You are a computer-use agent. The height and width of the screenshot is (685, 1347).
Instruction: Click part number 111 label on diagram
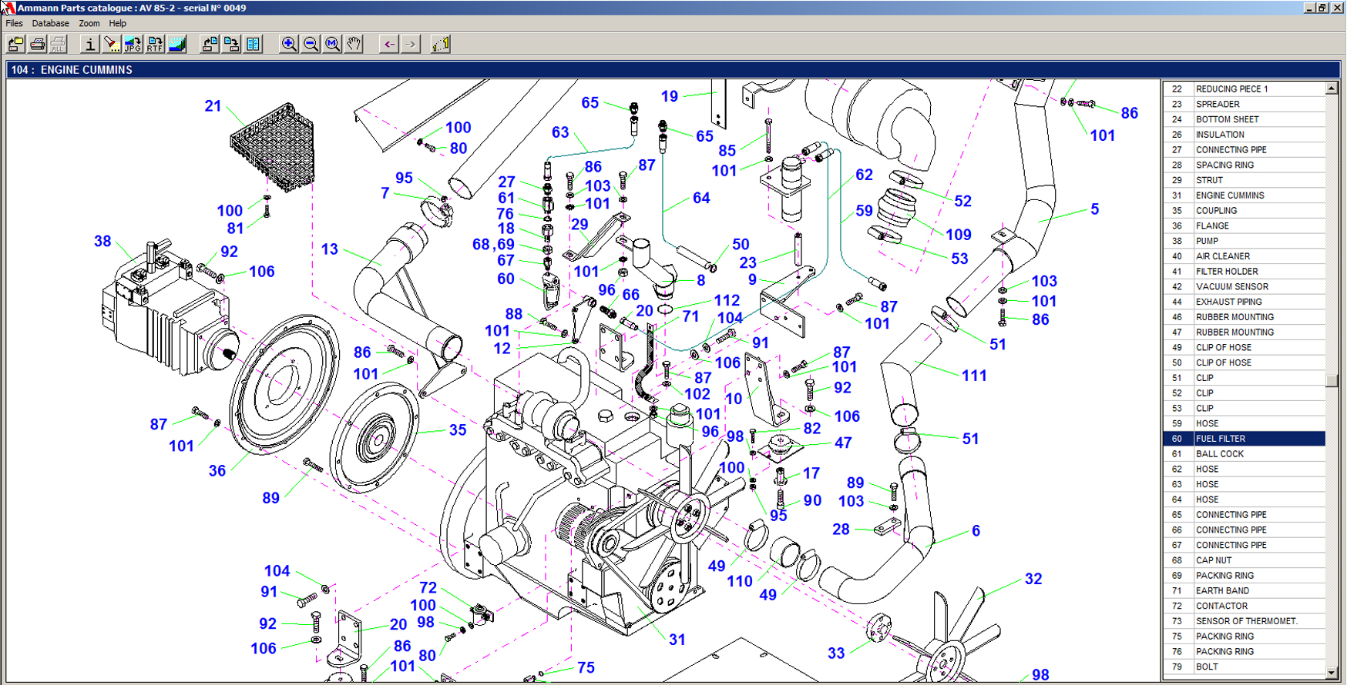(974, 376)
